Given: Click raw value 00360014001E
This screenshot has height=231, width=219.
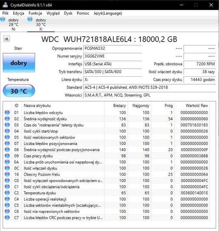Looking at the screenshot, I should [194, 193].
